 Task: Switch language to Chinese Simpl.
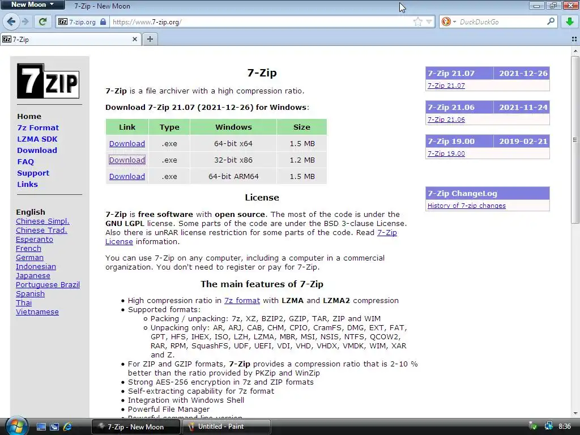[42, 221]
